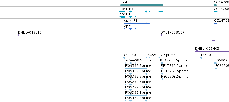The height and width of the screenshot is (102, 229).
Task: Click the EK055017.5prime EST feature
Action: coord(153,58)
